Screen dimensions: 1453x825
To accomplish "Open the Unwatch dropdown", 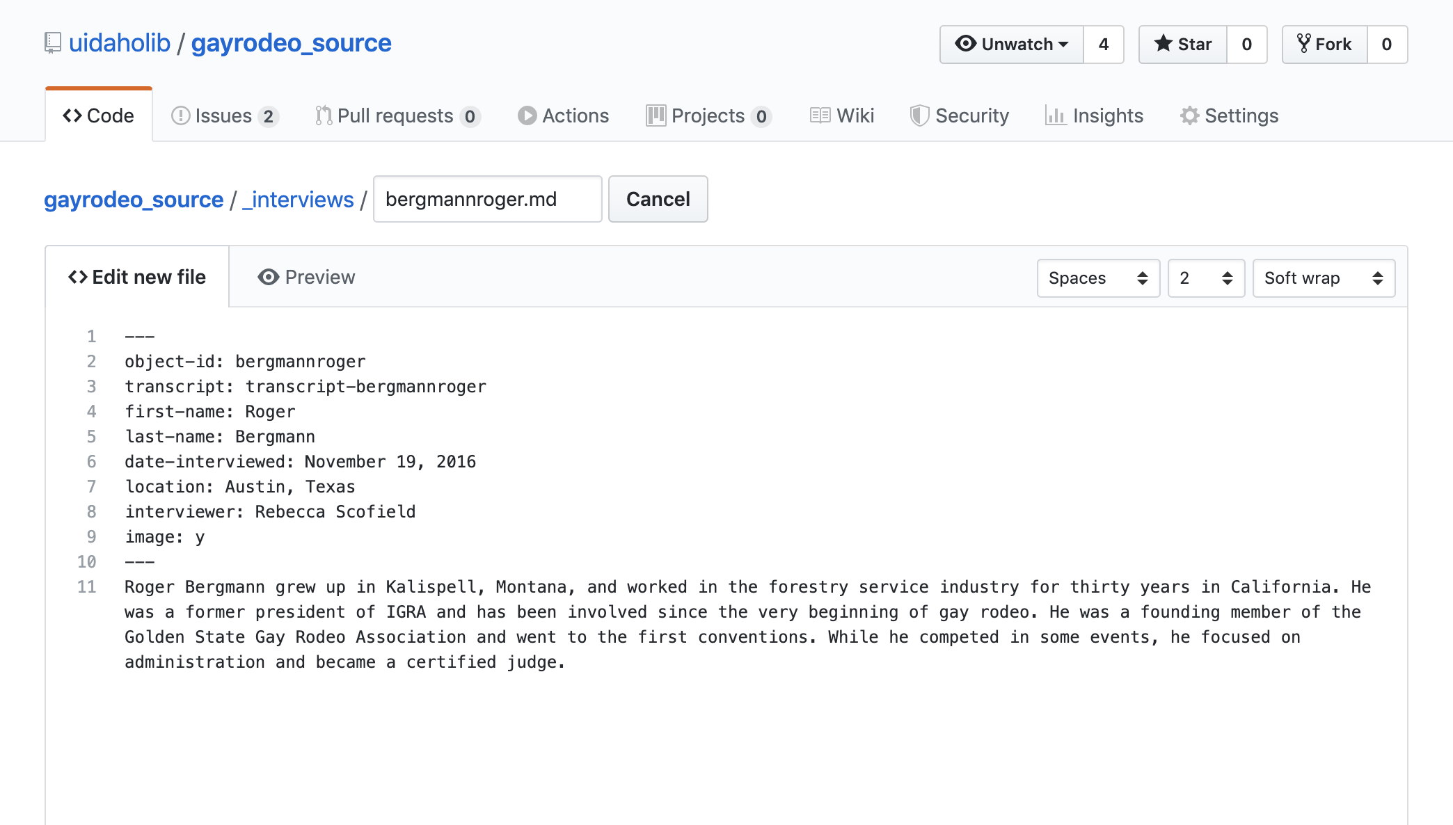I will 1011,44.
